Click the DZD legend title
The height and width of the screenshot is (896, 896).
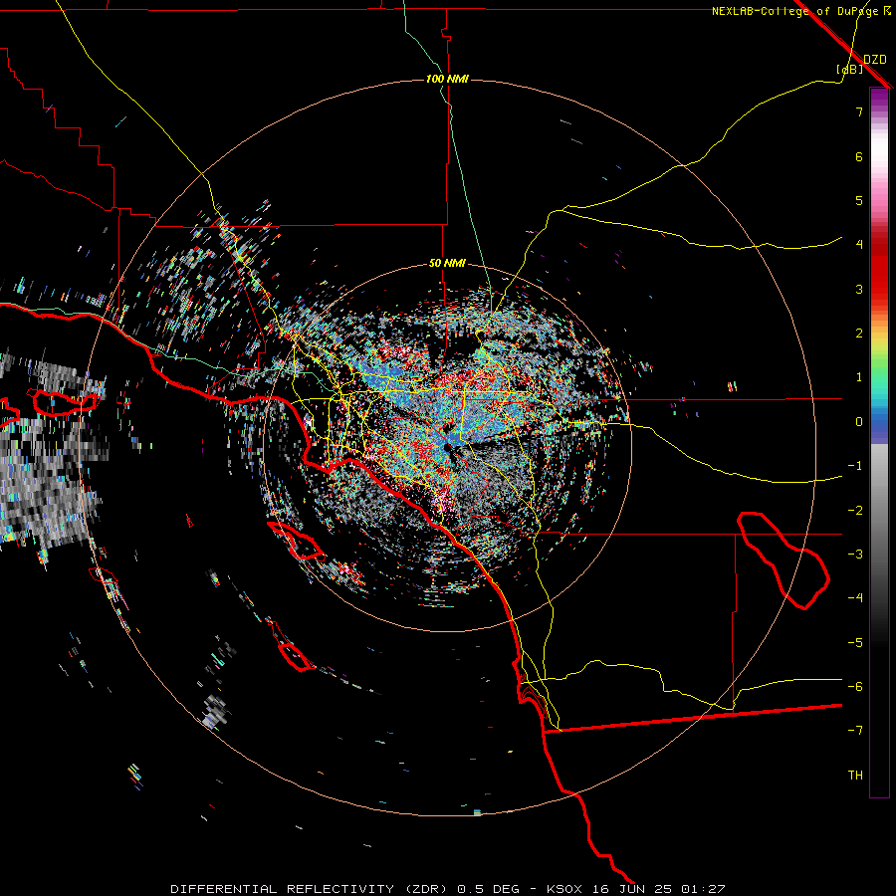pyautogui.click(x=875, y=60)
